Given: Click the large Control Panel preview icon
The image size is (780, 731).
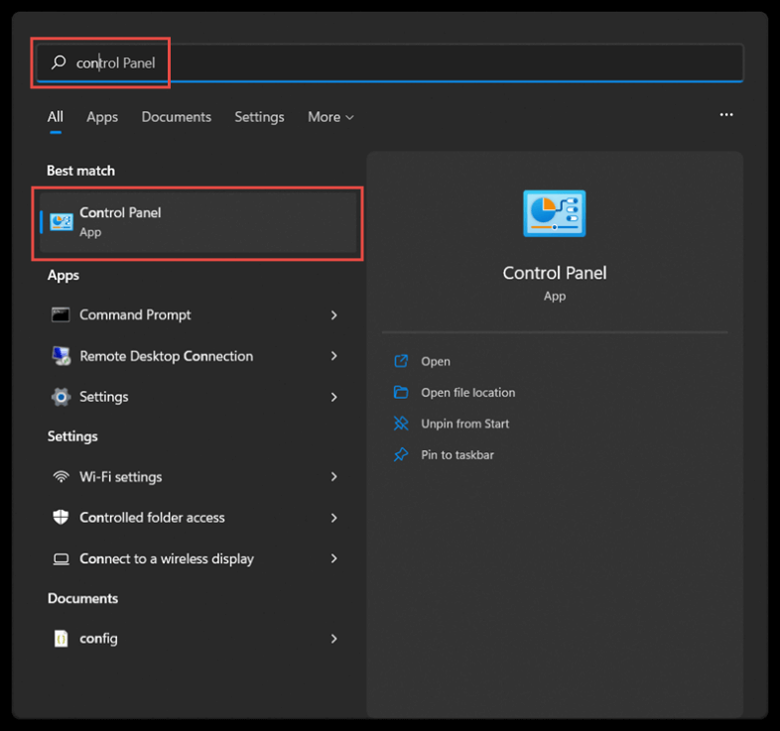Looking at the screenshot, I should click(x=555, y=213).
